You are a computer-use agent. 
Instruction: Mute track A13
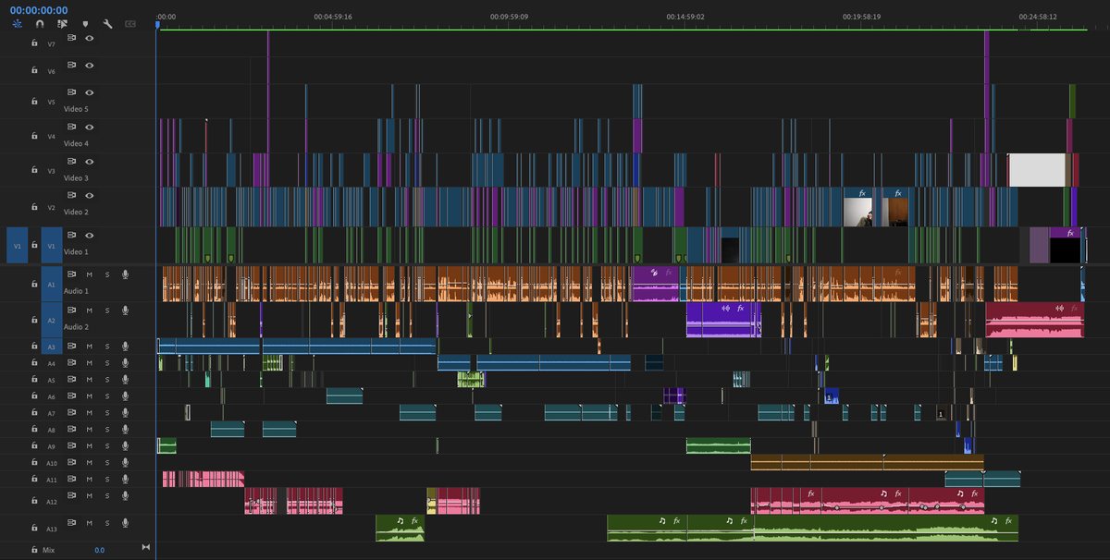[x=90, y=522]
